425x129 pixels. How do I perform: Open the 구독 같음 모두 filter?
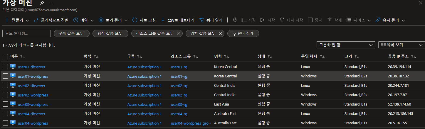click(71, 33)
